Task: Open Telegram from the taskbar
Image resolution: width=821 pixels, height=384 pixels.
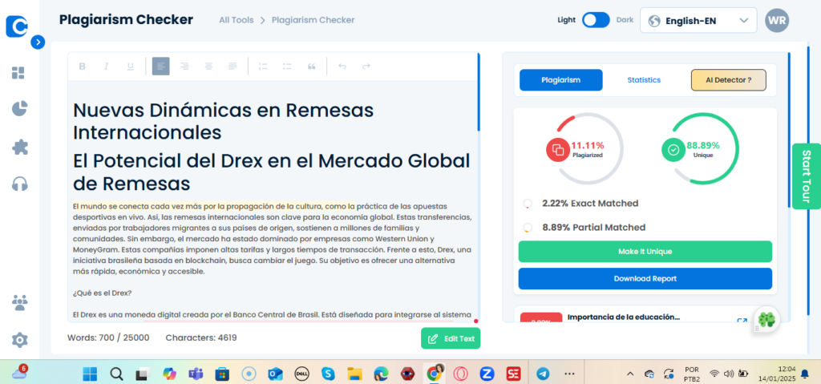Action: [x=543, y=374]
